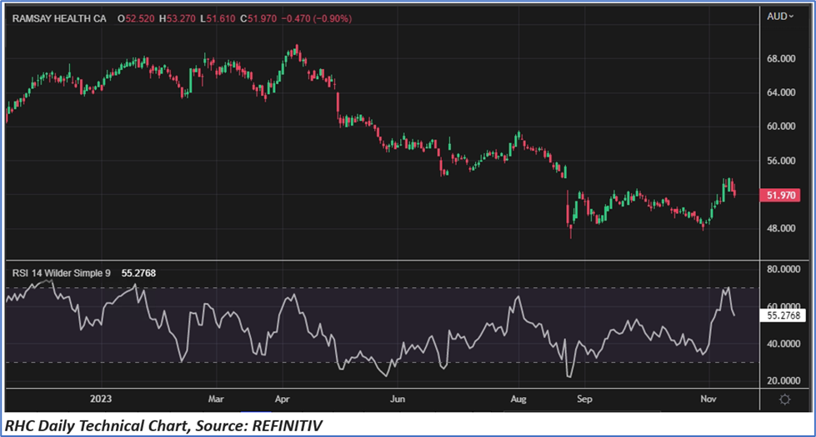Click the RSI value label 55.2768 on axis
The image size is (816, 437).
783,315
